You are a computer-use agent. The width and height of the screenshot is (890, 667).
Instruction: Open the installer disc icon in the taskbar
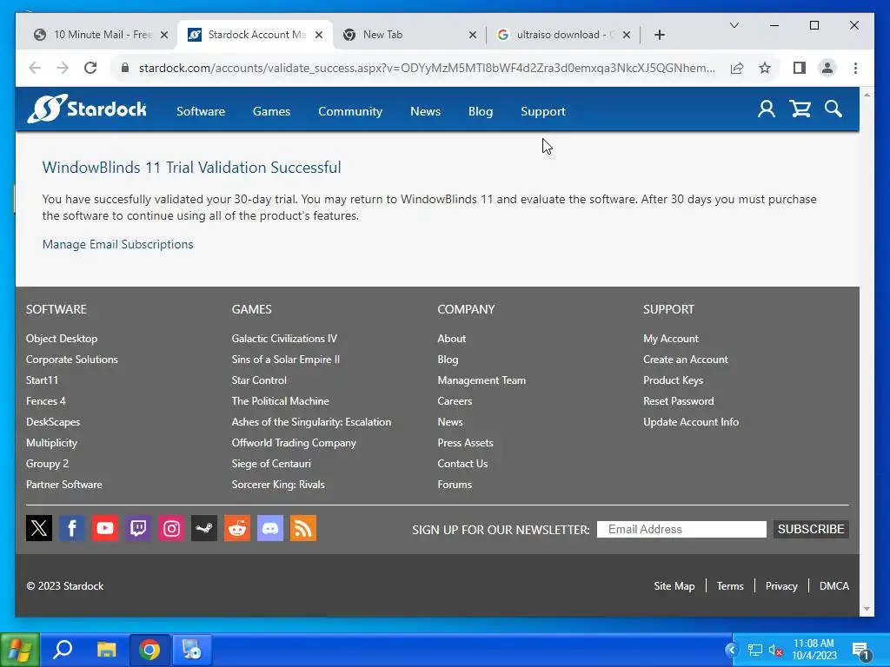point(192,650)
